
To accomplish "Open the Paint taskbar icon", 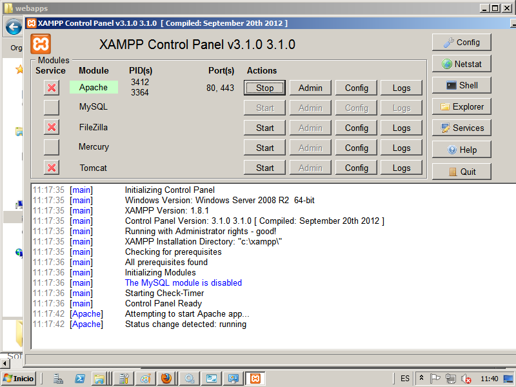I will [x=146, y=379].
